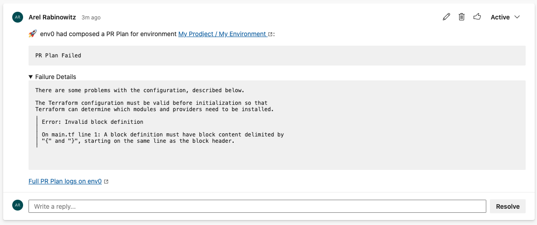The width and height of the screenshot is (537, 225).
Task: Click the AR avatar beside the reply box
Action: [18, 205]
